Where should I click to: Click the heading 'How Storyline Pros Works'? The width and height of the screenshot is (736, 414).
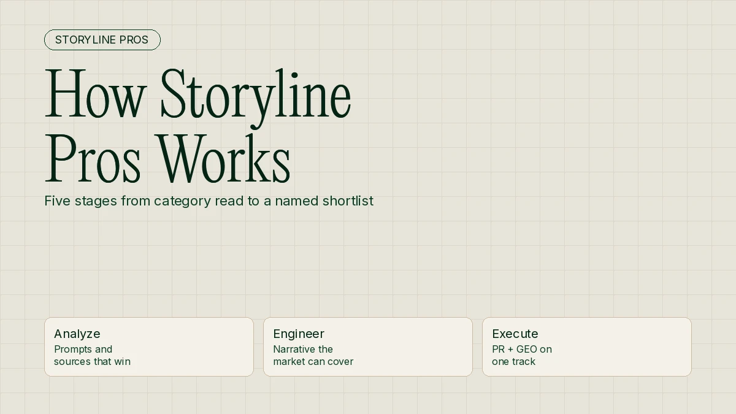198,127
